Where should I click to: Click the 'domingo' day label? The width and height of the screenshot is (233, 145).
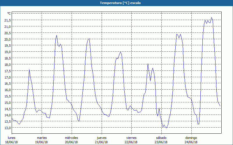(191, 138)
